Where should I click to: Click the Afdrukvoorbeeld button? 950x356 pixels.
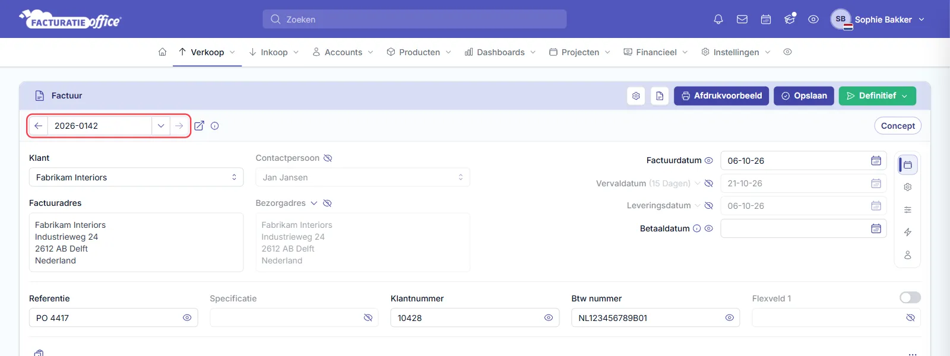coord(721,96)
